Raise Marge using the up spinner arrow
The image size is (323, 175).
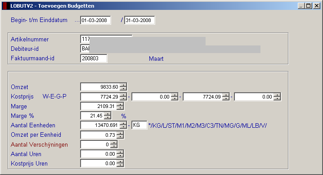point(120,104)
